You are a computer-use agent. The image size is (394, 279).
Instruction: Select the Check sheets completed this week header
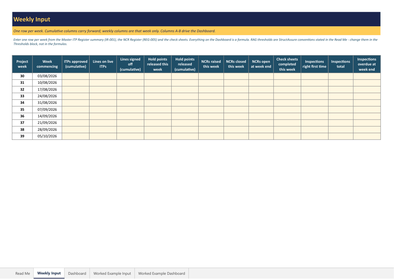(x=287, y=64)
